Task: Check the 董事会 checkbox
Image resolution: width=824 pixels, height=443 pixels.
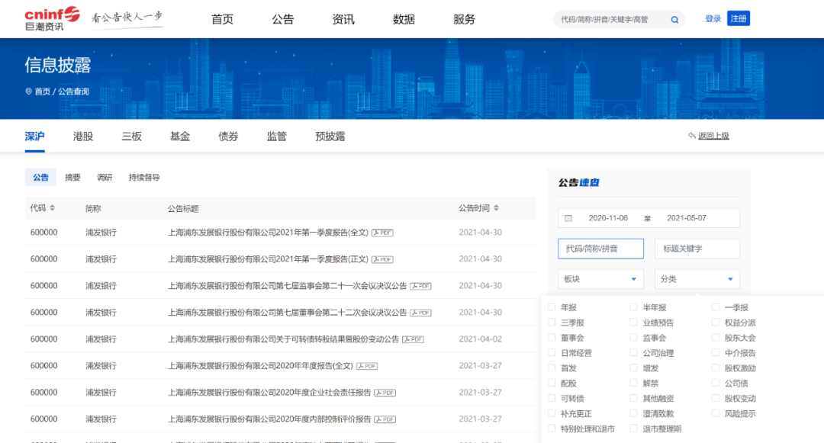Action: 552,338
